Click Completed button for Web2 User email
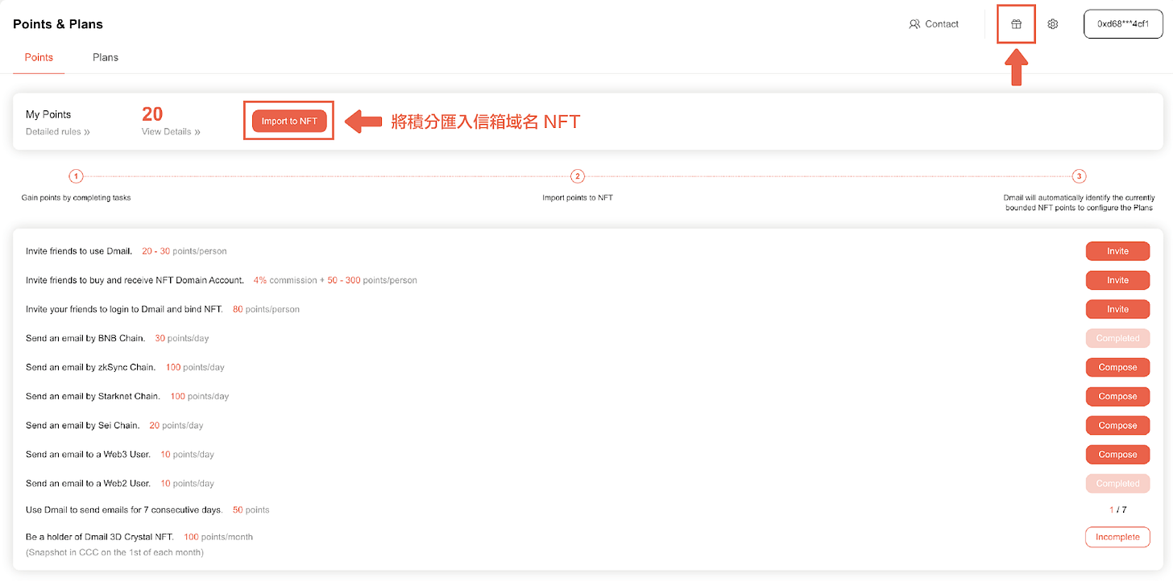Image resolution: width=1173 pixels, height=582 pixels. tap(1117, 483)
